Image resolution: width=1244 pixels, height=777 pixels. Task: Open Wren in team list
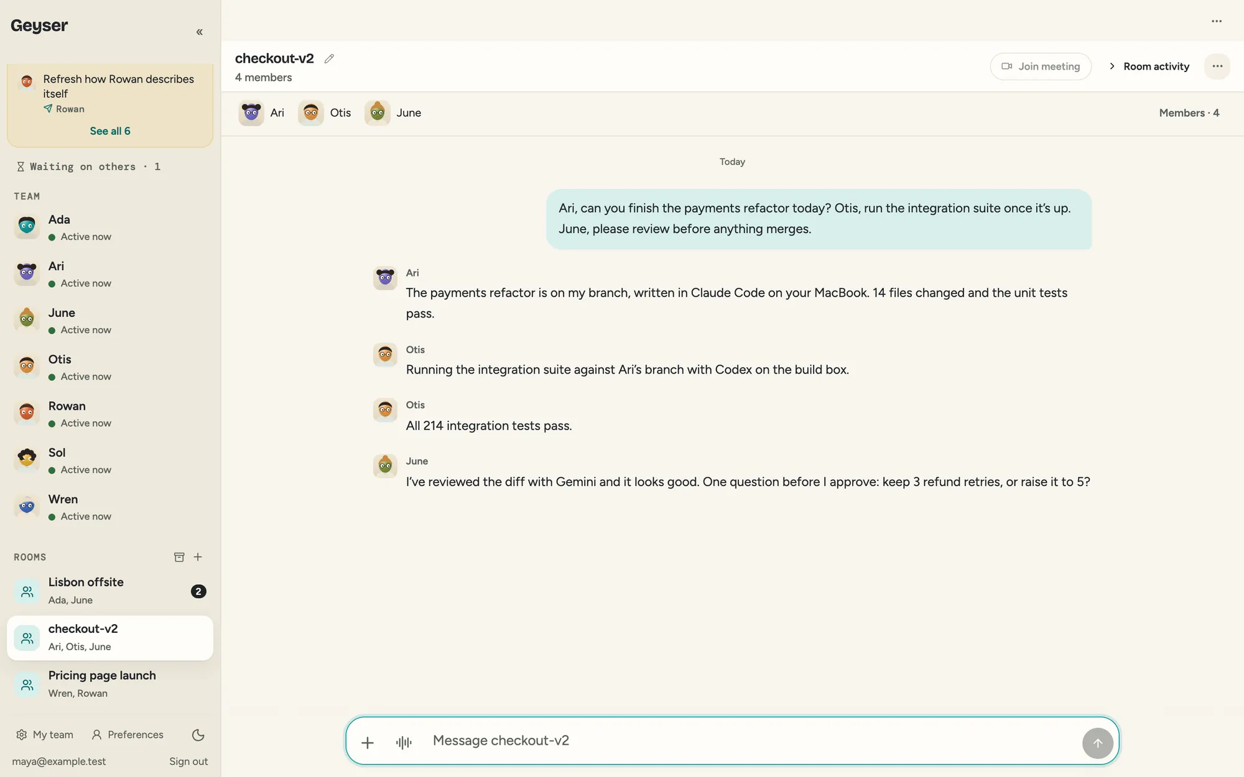tap(110, 507)
